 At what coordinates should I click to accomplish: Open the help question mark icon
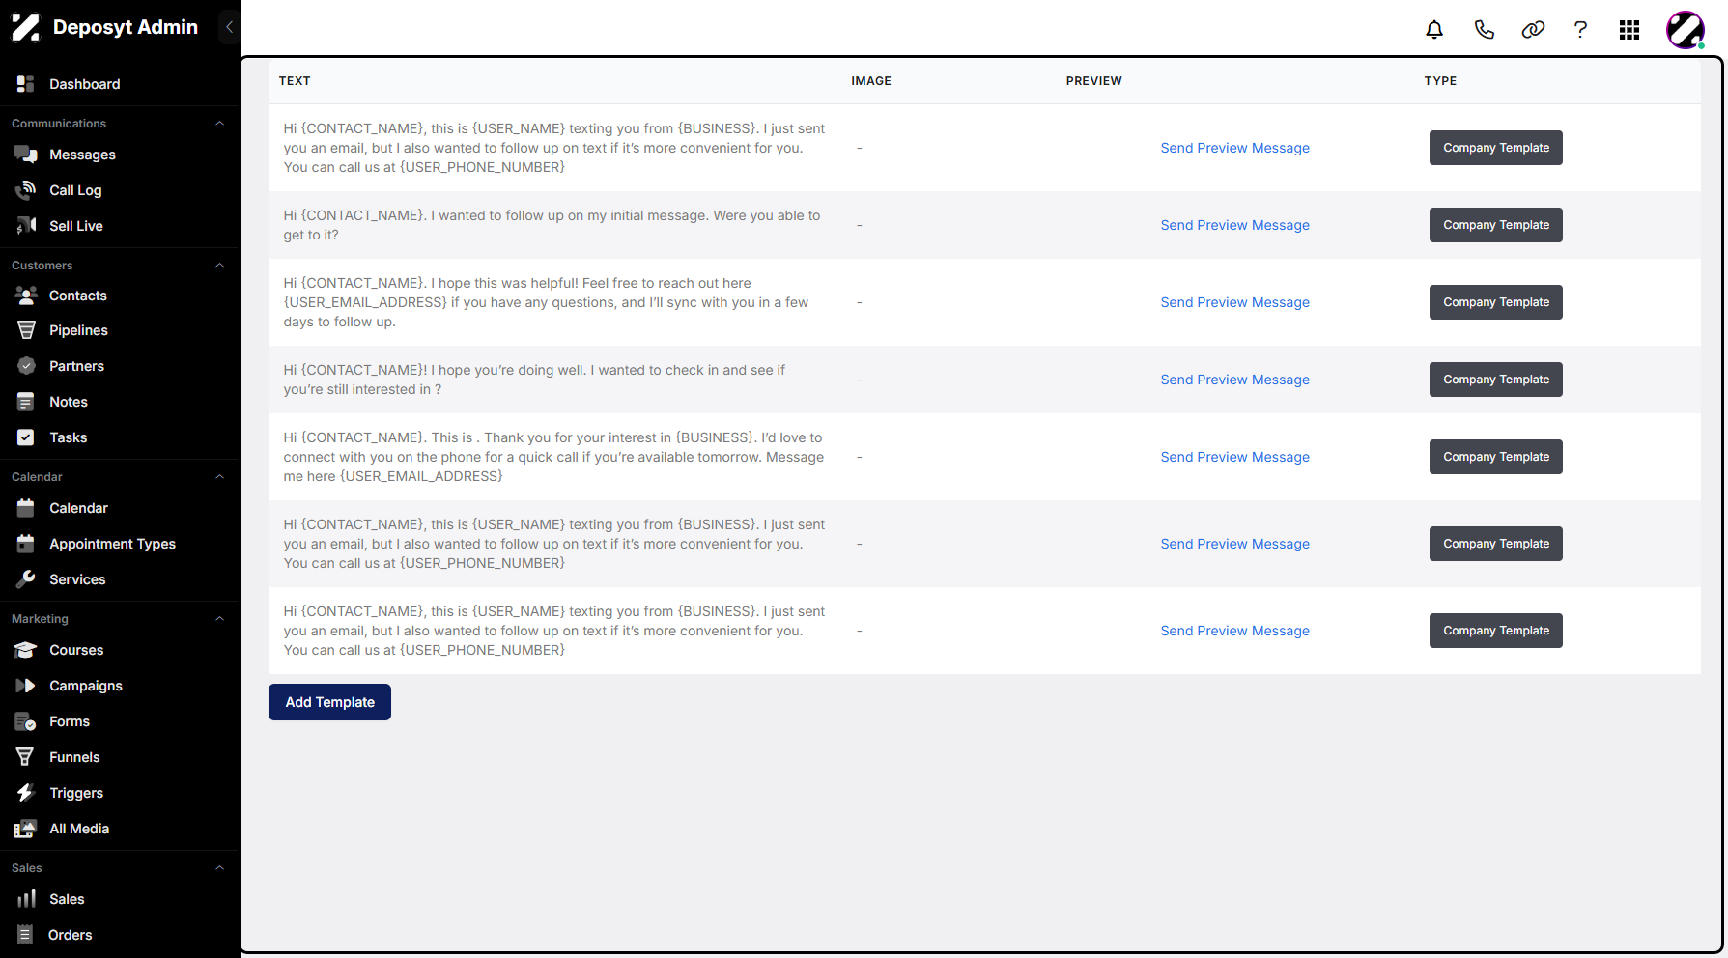[1580, 30]
